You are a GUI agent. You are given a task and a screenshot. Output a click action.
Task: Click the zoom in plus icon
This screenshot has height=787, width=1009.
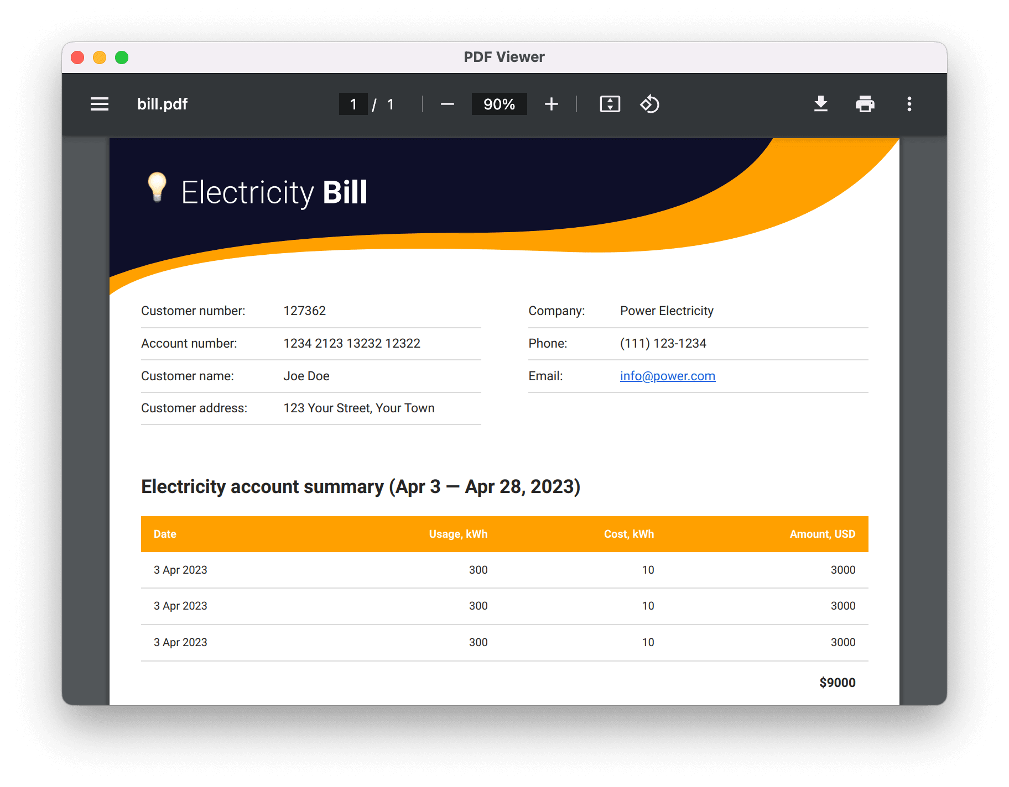[x=552, y=104]
